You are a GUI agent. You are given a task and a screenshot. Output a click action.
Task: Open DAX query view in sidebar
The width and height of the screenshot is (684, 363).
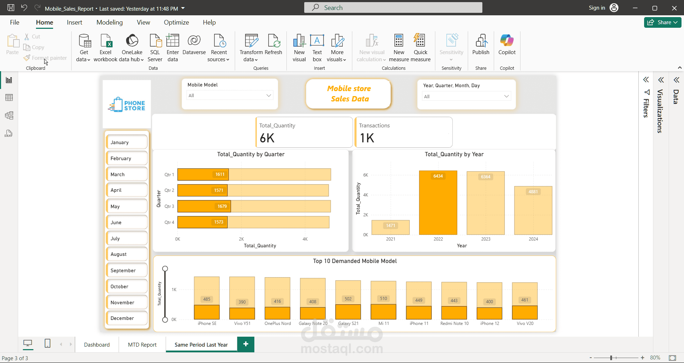[x=9, y=133]
